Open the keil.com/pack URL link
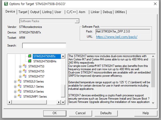The image size is (161, 120). pyautogui.click(x=117, y=37)
